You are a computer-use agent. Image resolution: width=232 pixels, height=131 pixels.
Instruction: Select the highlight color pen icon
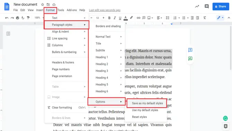[x=131, y=18]
